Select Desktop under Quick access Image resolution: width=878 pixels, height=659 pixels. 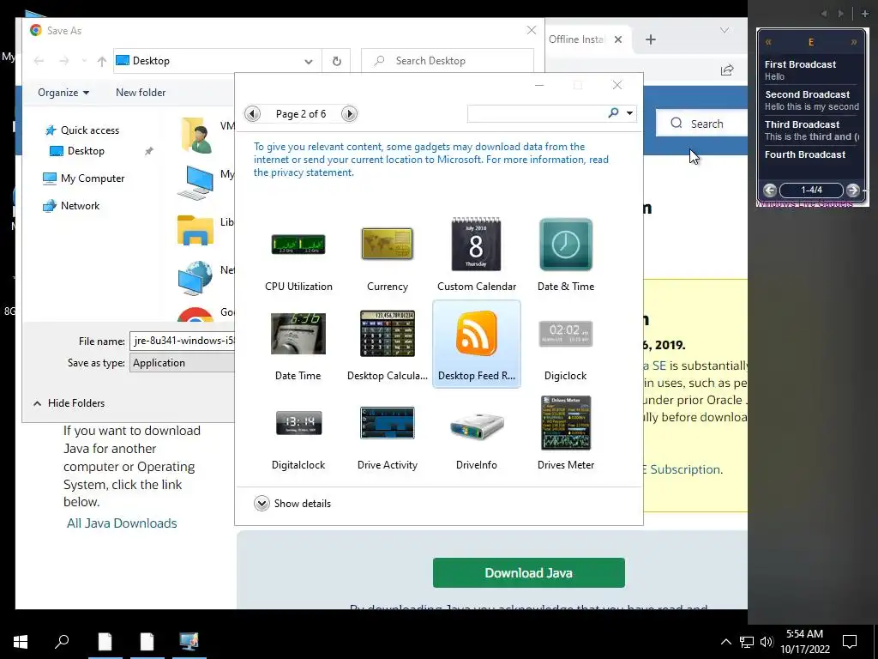point(77,151)
